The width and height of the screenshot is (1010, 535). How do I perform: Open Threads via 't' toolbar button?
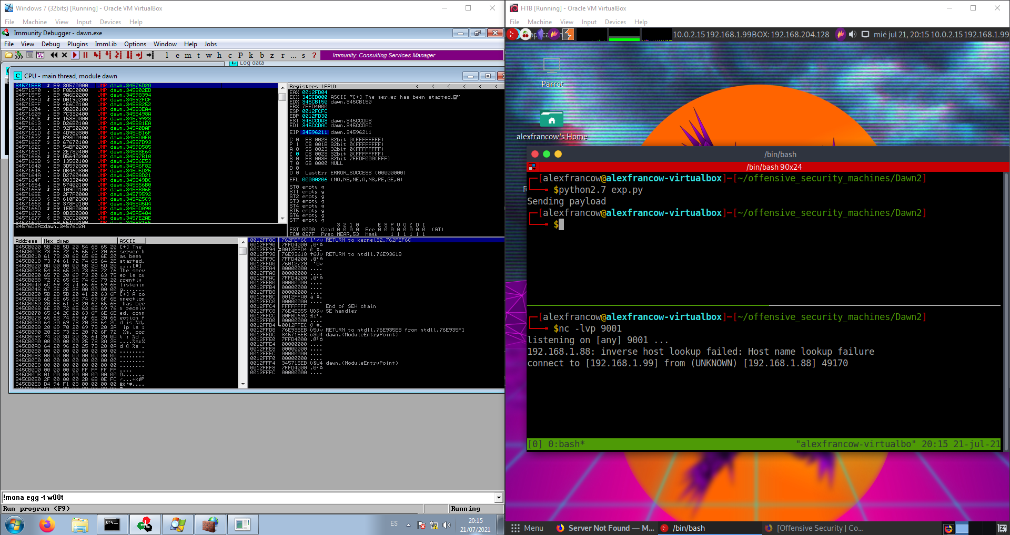[198, 55]
